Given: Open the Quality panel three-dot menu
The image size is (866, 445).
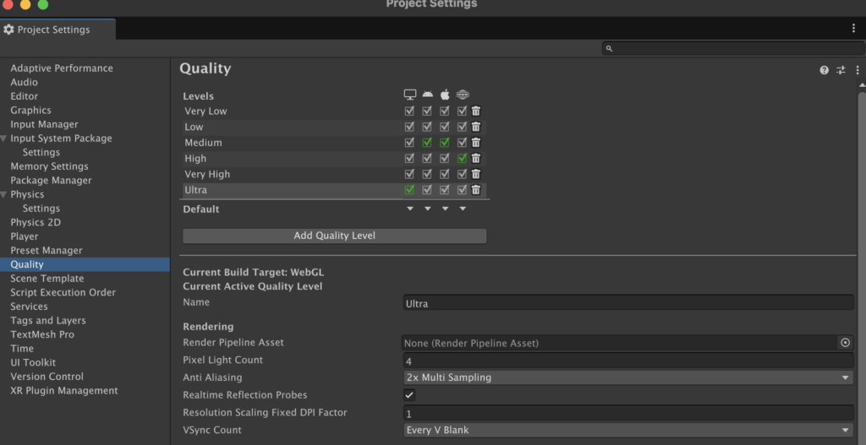Looking at the screenshot, I should pyautogui.click(x=857, y=70).
